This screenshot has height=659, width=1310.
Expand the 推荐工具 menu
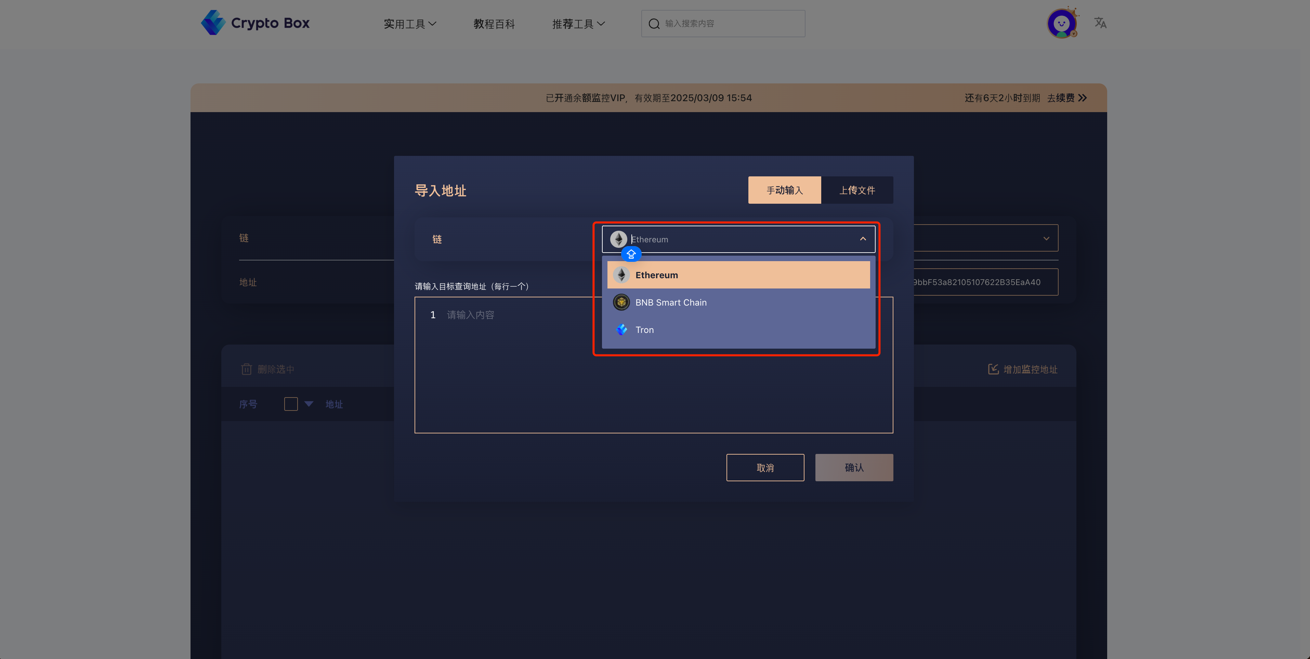[x=578, y=24]
